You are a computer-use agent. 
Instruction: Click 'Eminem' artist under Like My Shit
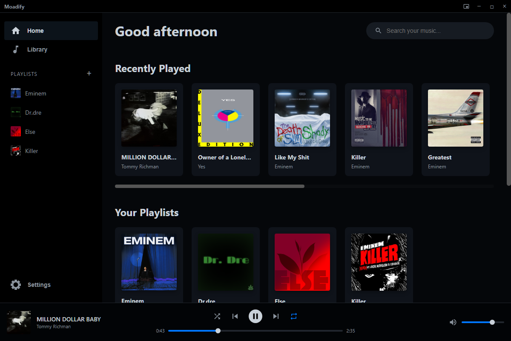pyautogui.click(x=284, y=167)
